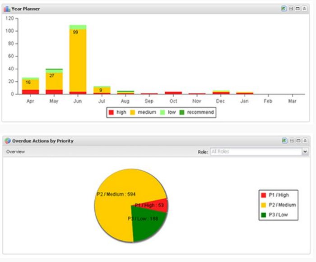Toggle the medium series in the legend

pyautogui.click(x=144, y=112)
